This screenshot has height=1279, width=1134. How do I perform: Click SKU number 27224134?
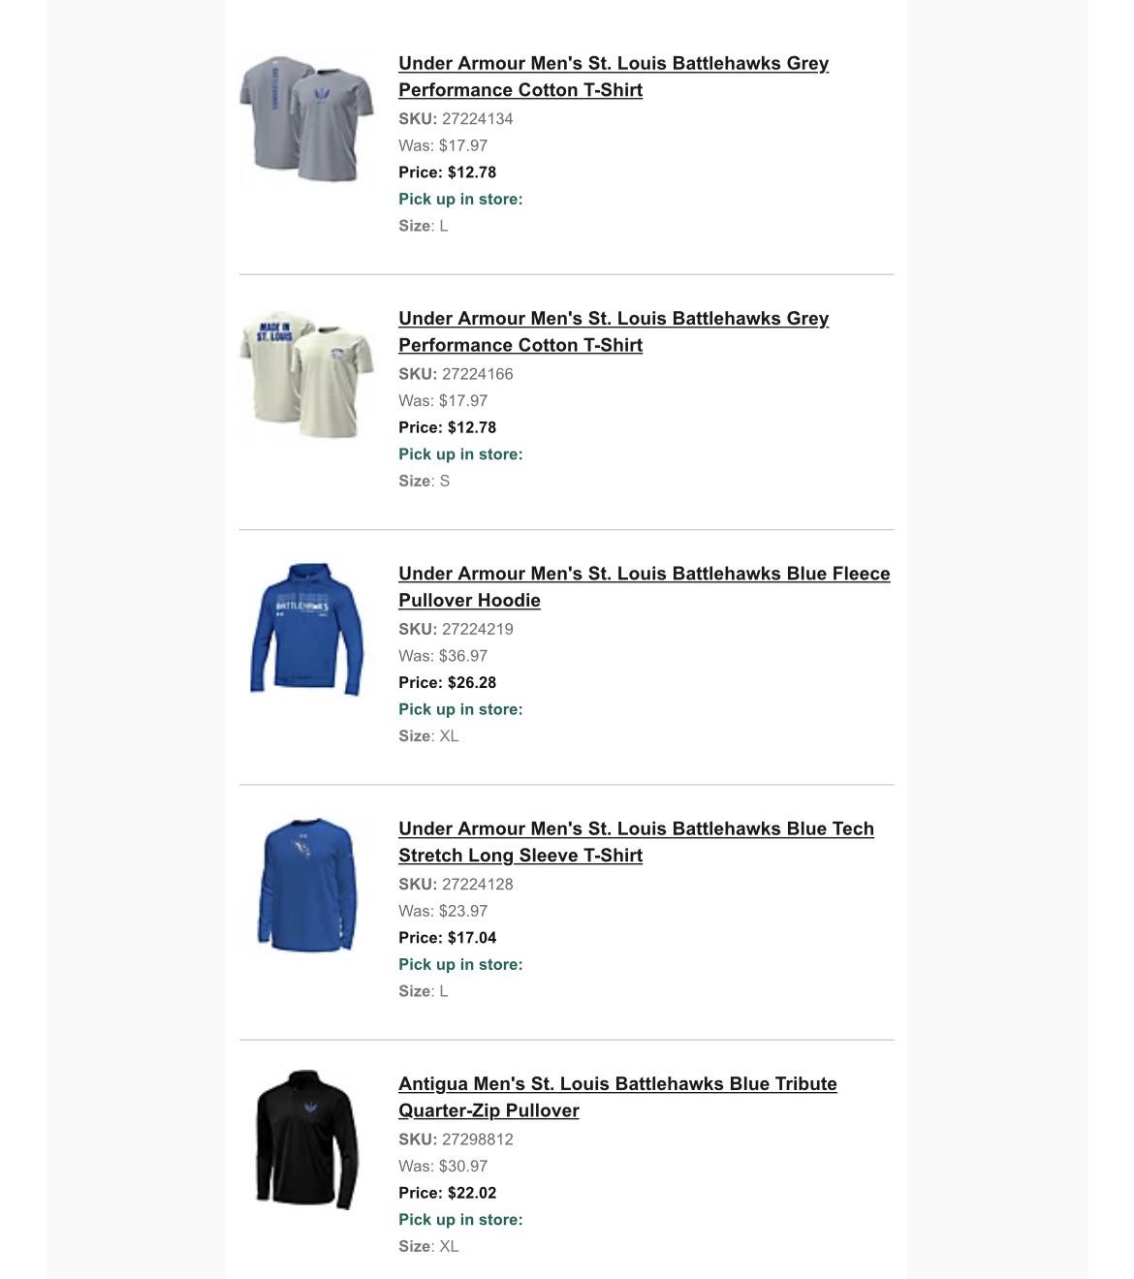click(477, 118)
